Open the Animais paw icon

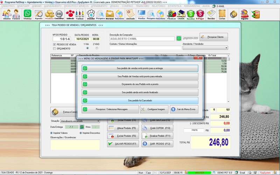point(70,14)
